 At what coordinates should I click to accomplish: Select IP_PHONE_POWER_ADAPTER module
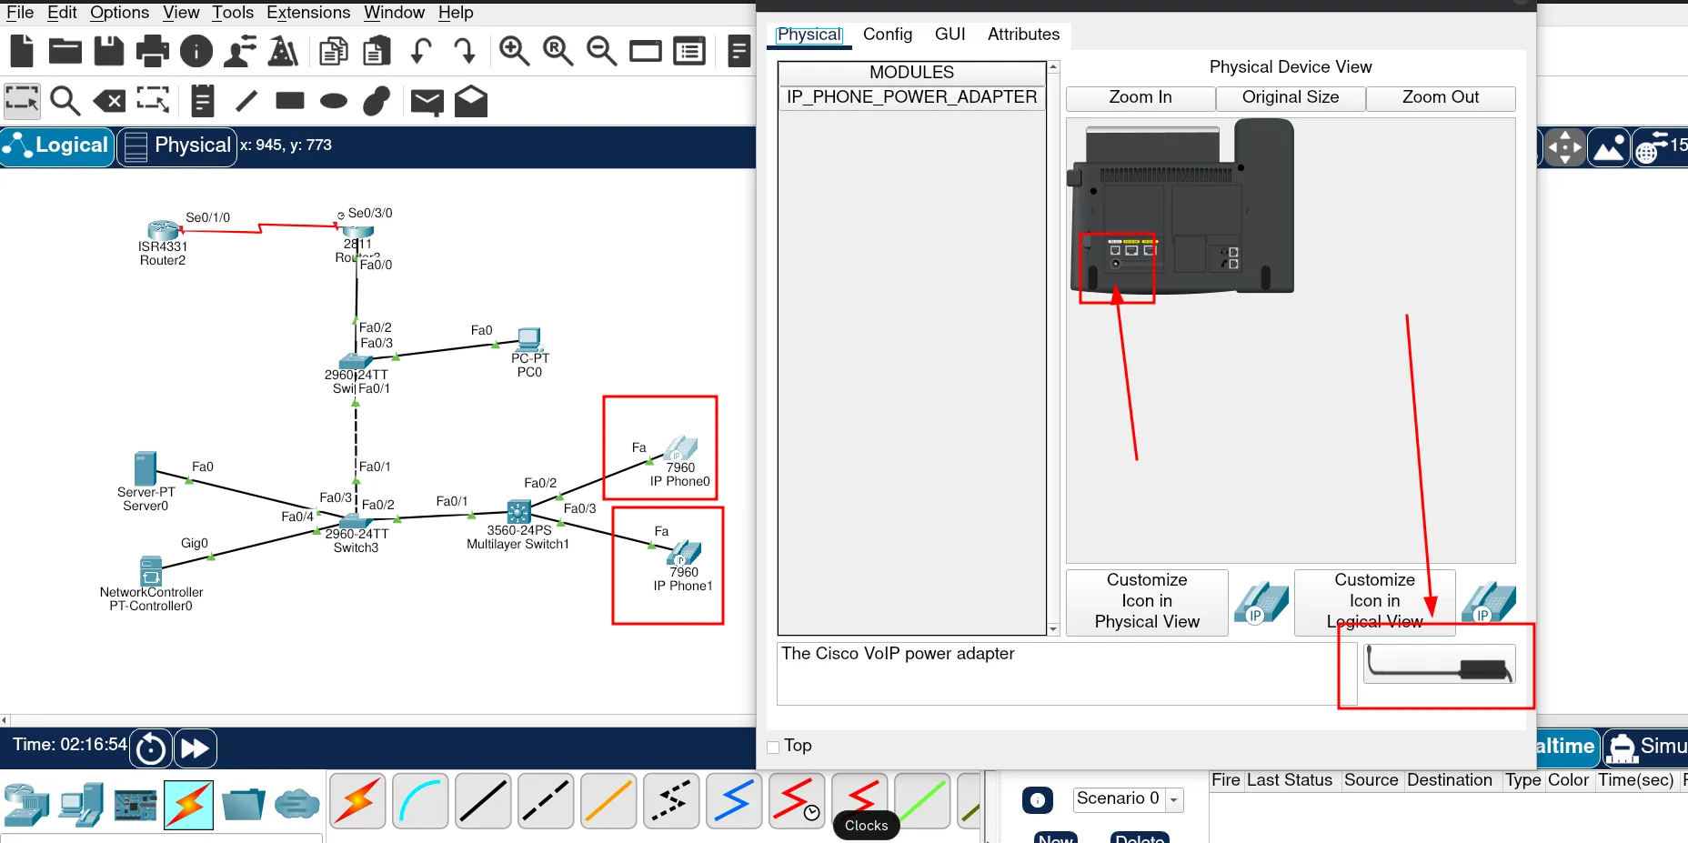[x=911, y=97]
